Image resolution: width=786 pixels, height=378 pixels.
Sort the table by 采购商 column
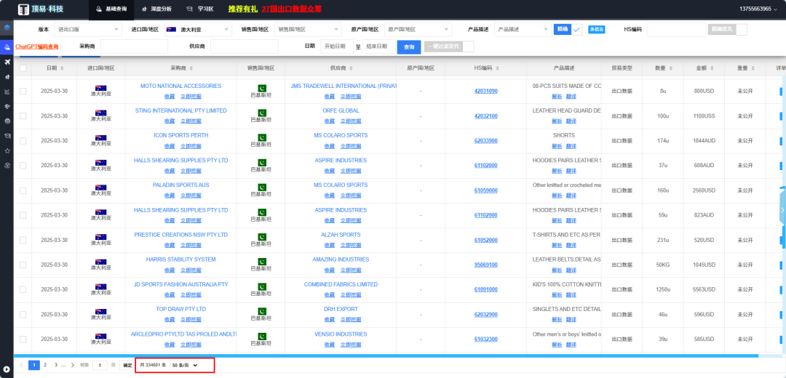coord(191,68)
